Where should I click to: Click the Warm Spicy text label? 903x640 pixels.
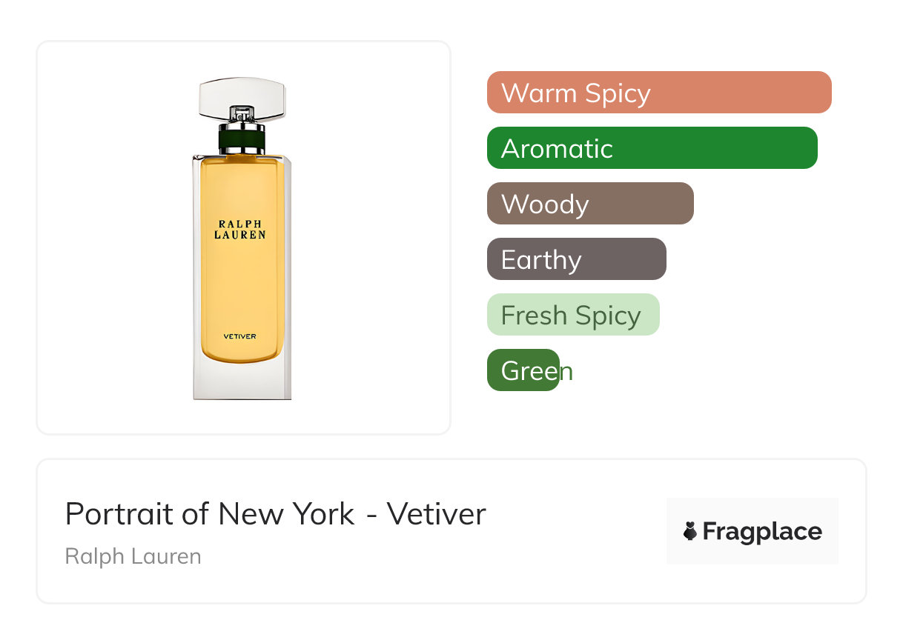[x=576, y=93]
